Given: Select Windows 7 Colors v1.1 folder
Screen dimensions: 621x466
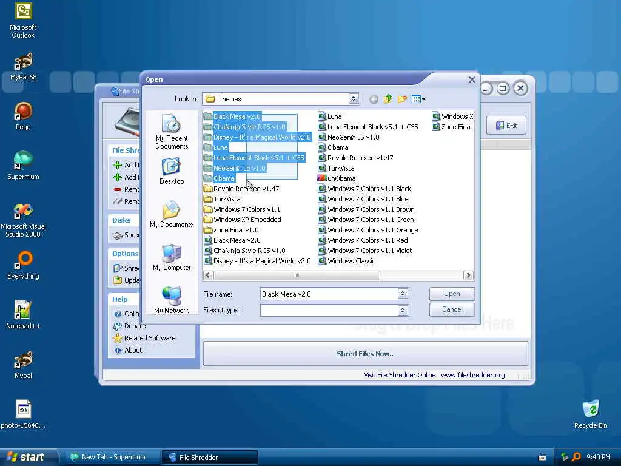Looking at the screenshot, I should click(242, 209).
